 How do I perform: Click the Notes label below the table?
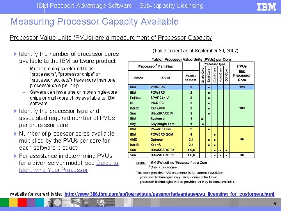click(140, 163)
